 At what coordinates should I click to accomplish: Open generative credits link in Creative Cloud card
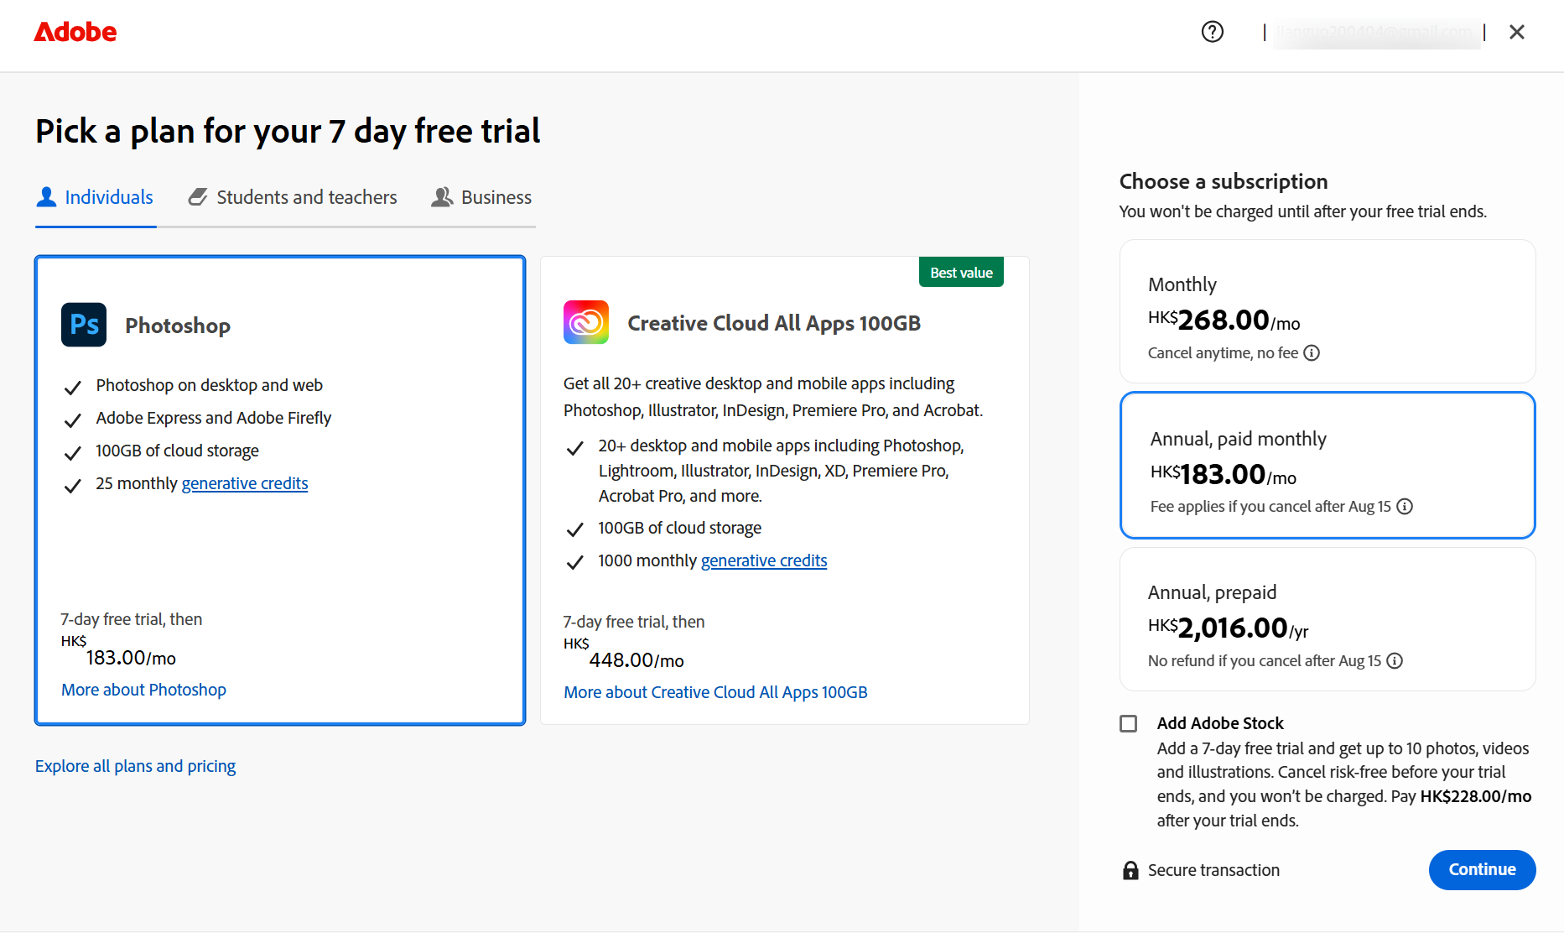(764, 560)
